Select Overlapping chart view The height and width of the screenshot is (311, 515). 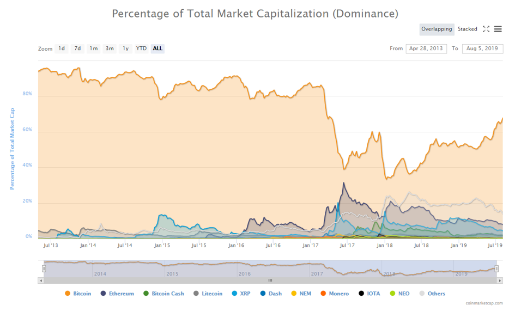point(437,29)
